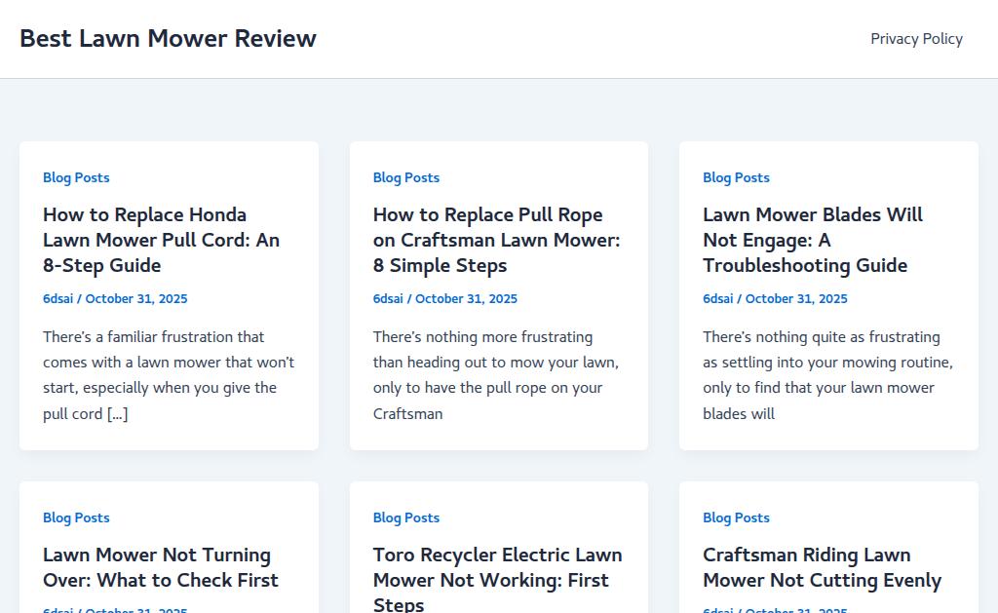Click October 31, 2025 date on Craftsman Pull Rope card
This screenshot has width=998, height=613.
pyautogui.click(x=466, y=298)
